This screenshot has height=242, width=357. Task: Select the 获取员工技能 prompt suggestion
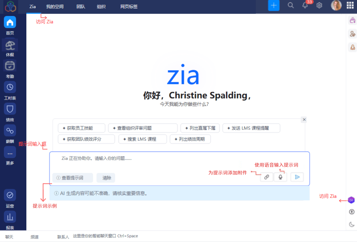tap(81, 128)
